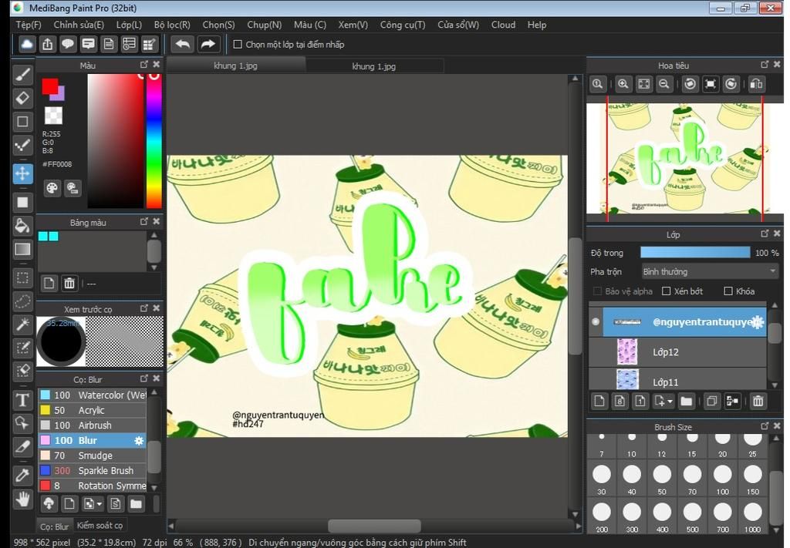
Task: Click the Độ trong opacity slider
Action: tap(695, 253)
